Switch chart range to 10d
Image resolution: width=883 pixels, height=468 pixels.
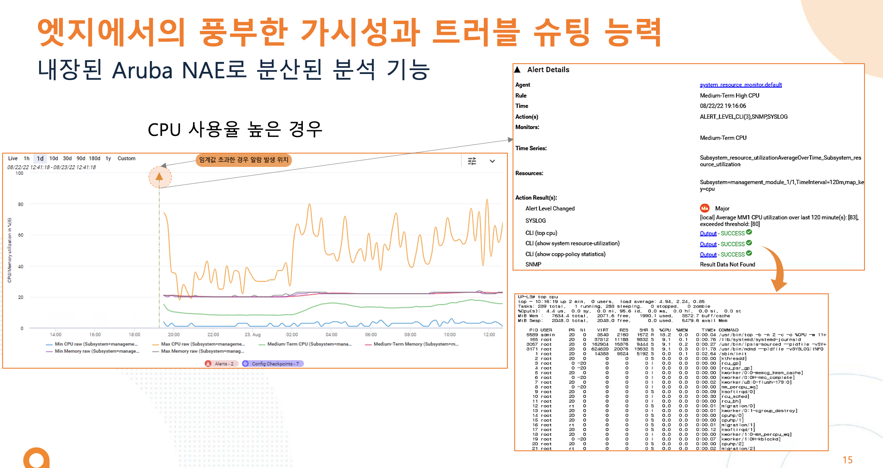point(53,158)
